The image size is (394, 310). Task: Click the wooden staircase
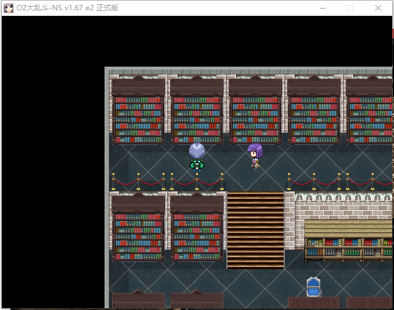click(256, 230)
